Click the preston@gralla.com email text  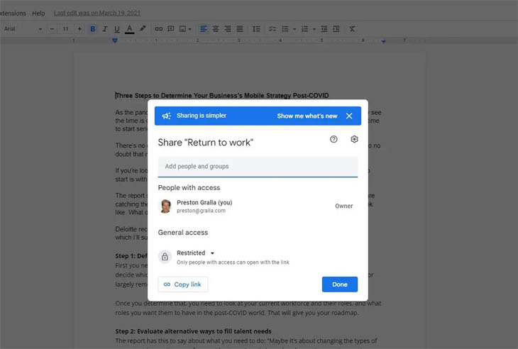tap(201, 211)
